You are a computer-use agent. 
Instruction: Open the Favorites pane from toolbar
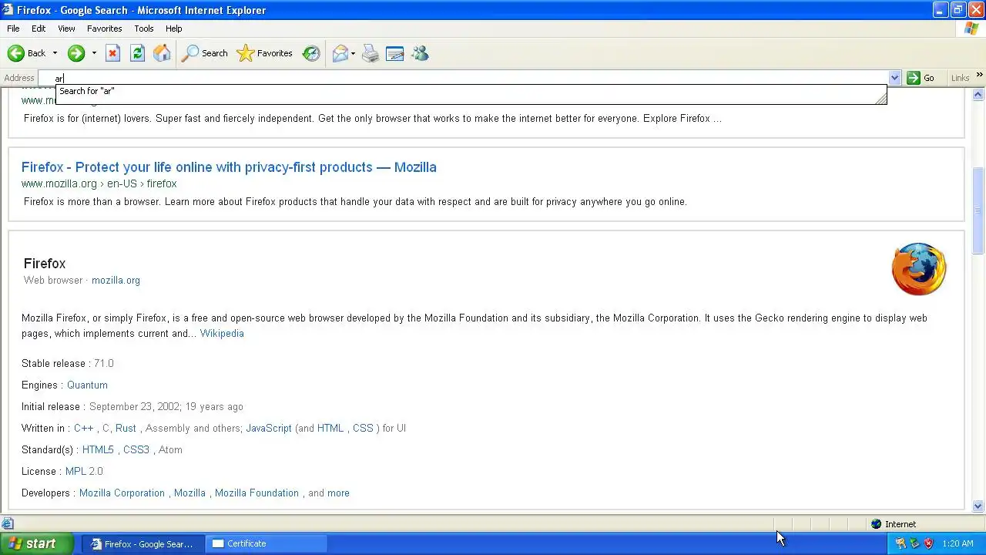pos(265,53)
